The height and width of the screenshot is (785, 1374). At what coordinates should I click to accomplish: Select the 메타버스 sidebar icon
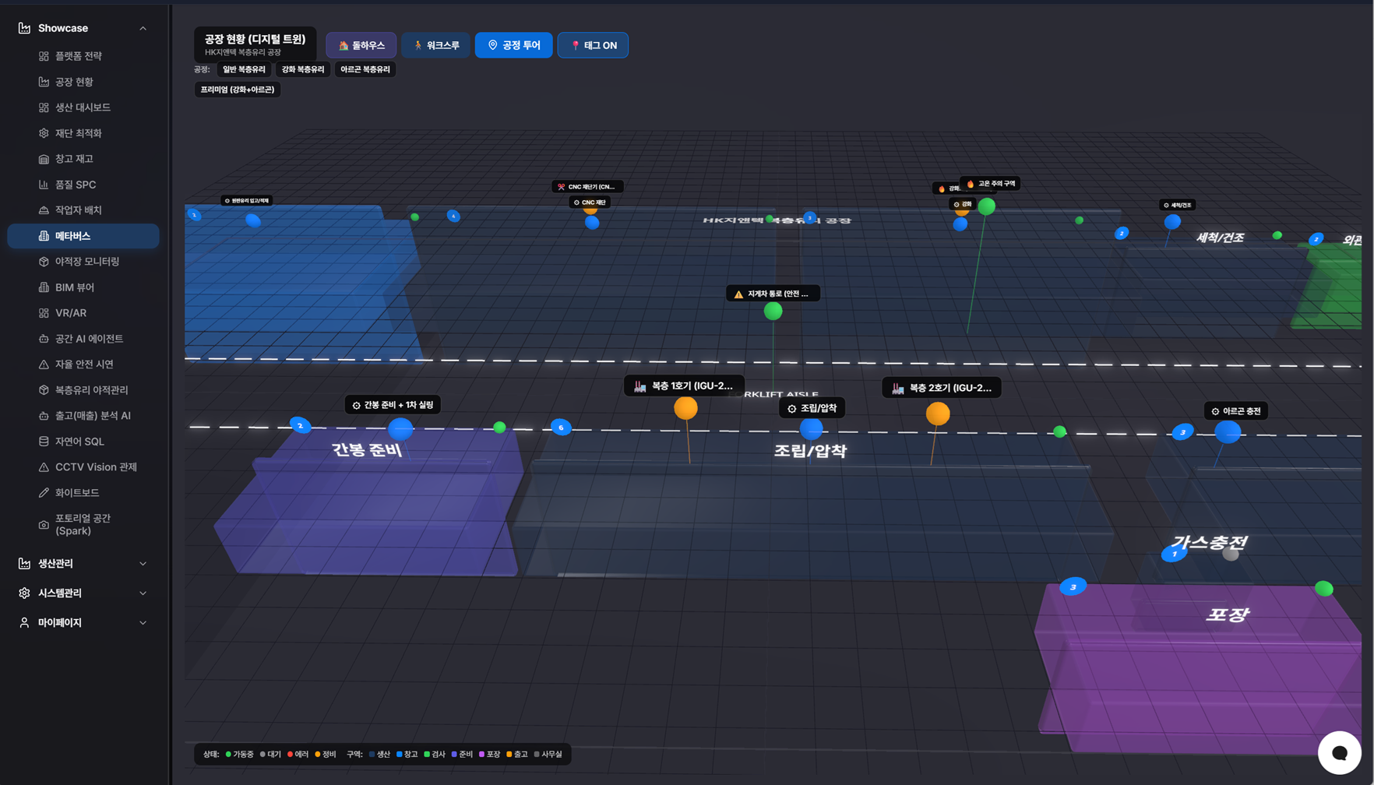click(44, 236)
